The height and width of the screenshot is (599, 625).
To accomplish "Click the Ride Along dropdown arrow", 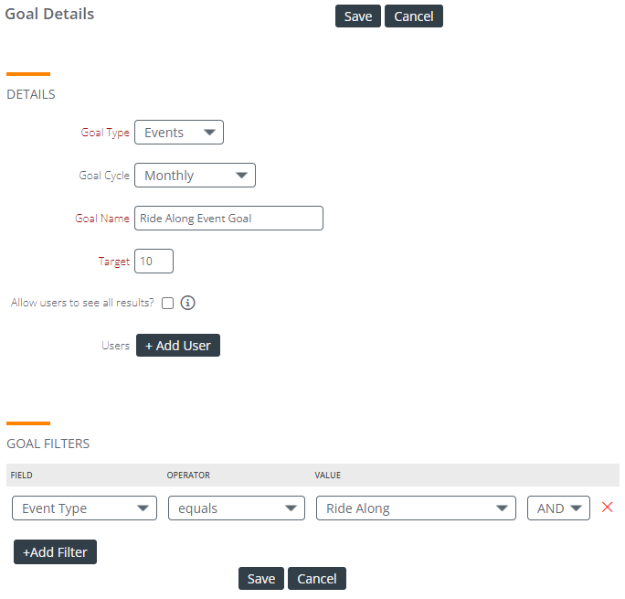I will tap(502, 508).
